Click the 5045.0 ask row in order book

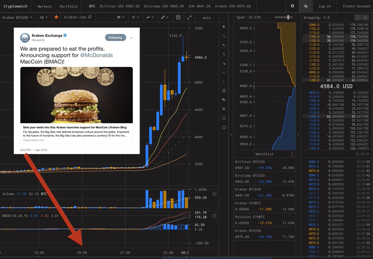click(x=337, y=36)
